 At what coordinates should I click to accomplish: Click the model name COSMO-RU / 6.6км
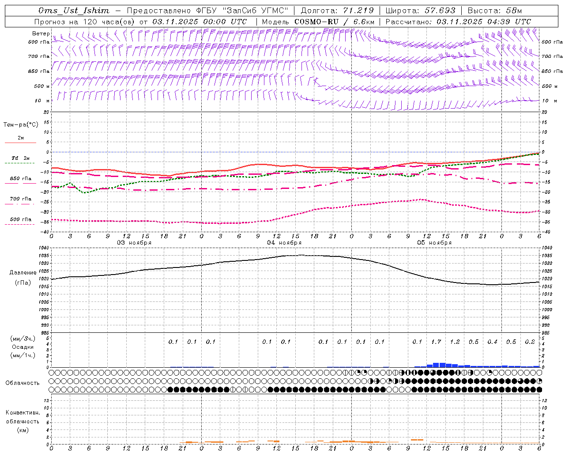[x=334, y=22]
